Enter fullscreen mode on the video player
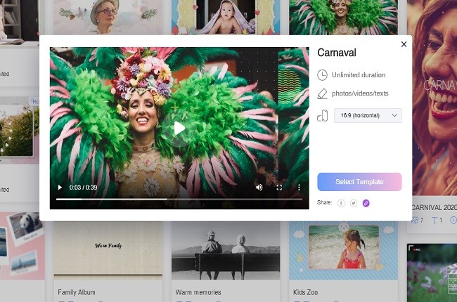The image size is (457, 302). tap(279, 188)
